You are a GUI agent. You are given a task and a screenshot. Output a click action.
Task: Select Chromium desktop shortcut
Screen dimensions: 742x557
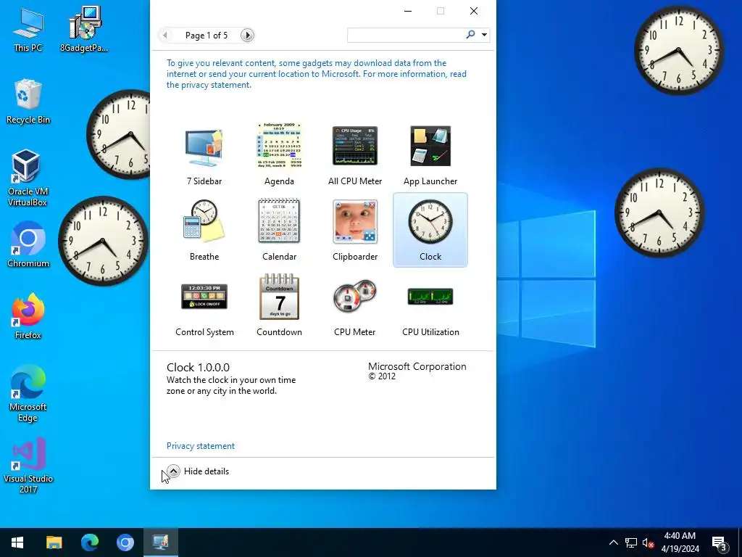point(28,245)
